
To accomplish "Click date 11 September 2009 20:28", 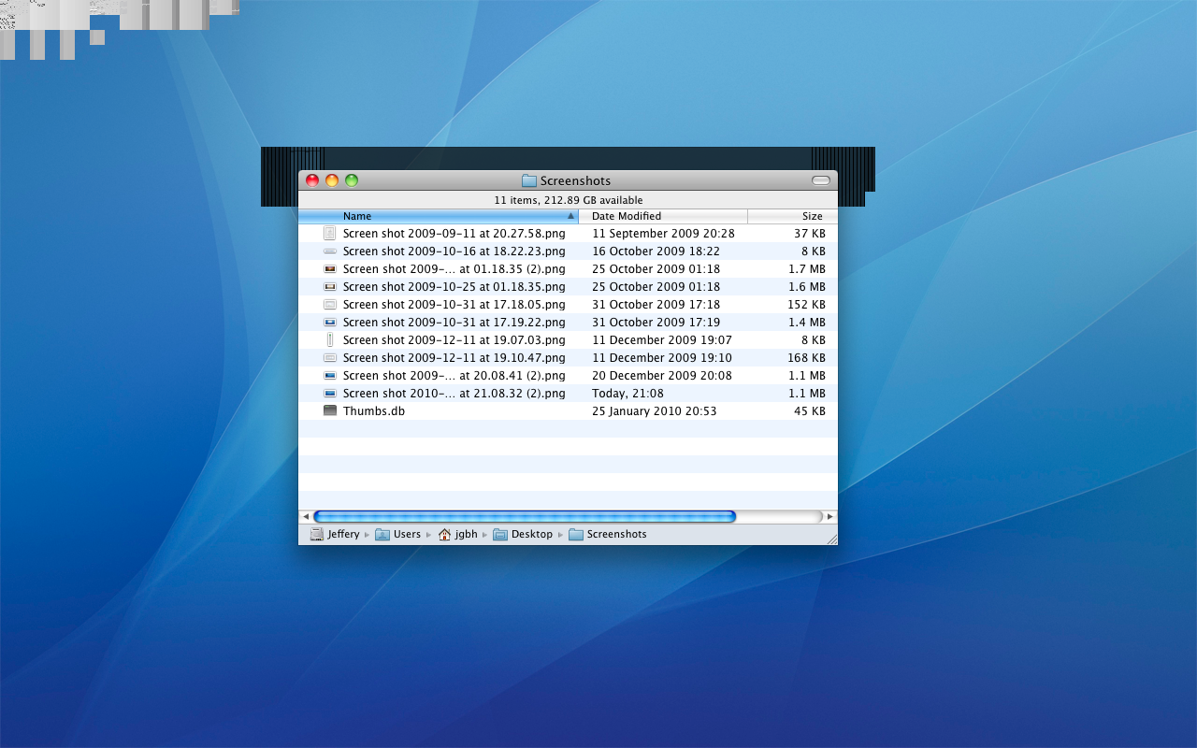I will click(663, 234).
